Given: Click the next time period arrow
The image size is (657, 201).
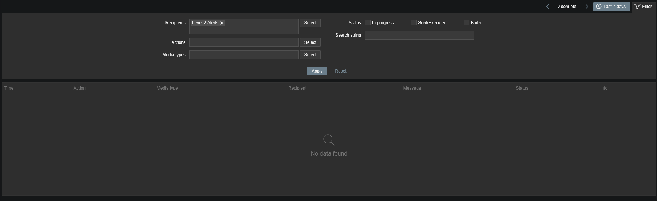Looking at the screenshot, I should 587,7.
